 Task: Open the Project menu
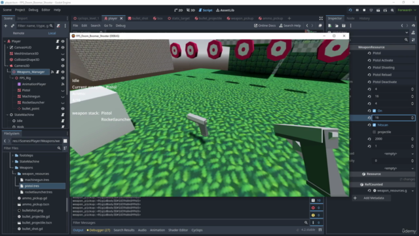click(x=20, y=10)
